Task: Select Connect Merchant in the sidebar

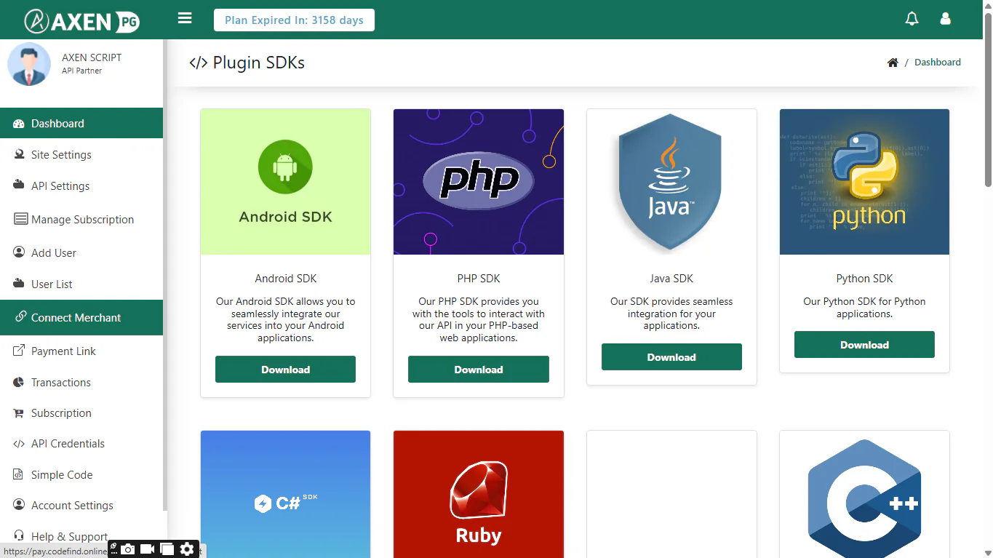Action: (81, 317)
